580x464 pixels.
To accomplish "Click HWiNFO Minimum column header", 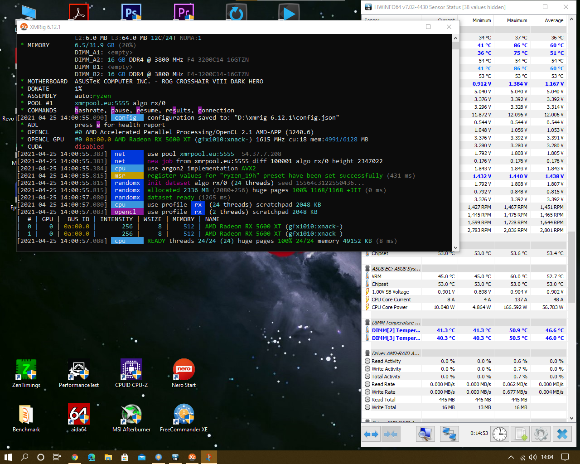I will 476,20.
